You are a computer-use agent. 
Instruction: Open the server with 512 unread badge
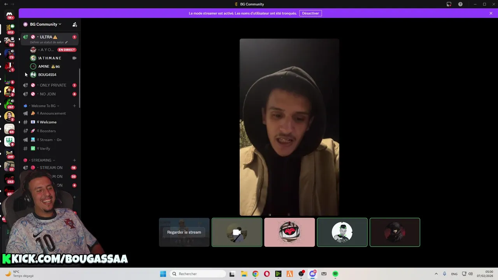[x=9, y=28]
